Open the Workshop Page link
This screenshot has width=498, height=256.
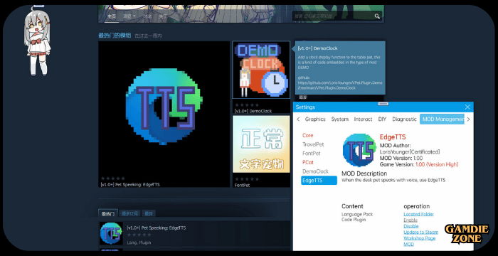tap(419, 238)
